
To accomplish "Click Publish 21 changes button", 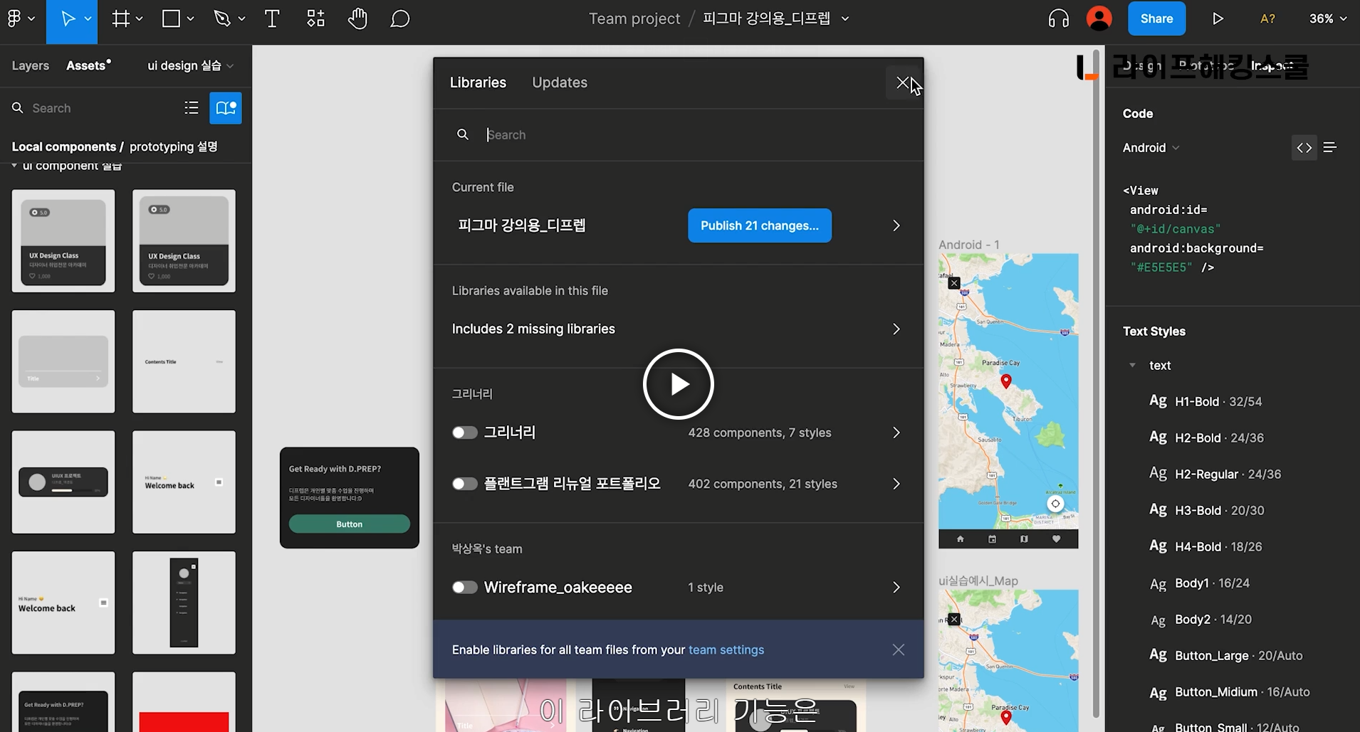I will [x=760, y=226].
